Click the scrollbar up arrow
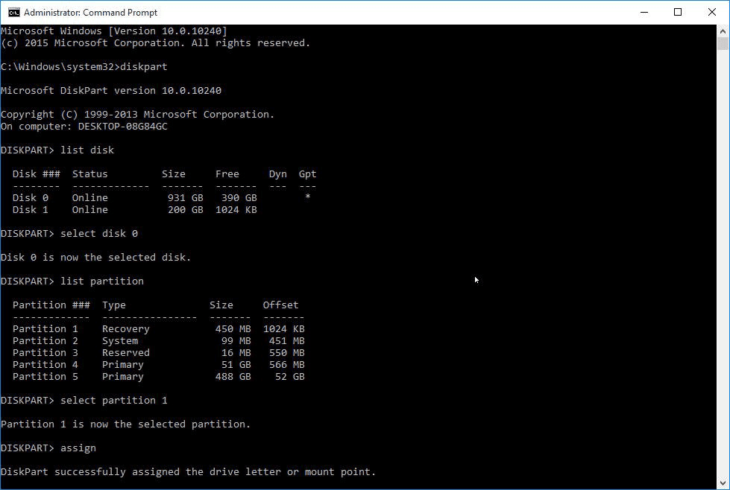 pos(723,31)
